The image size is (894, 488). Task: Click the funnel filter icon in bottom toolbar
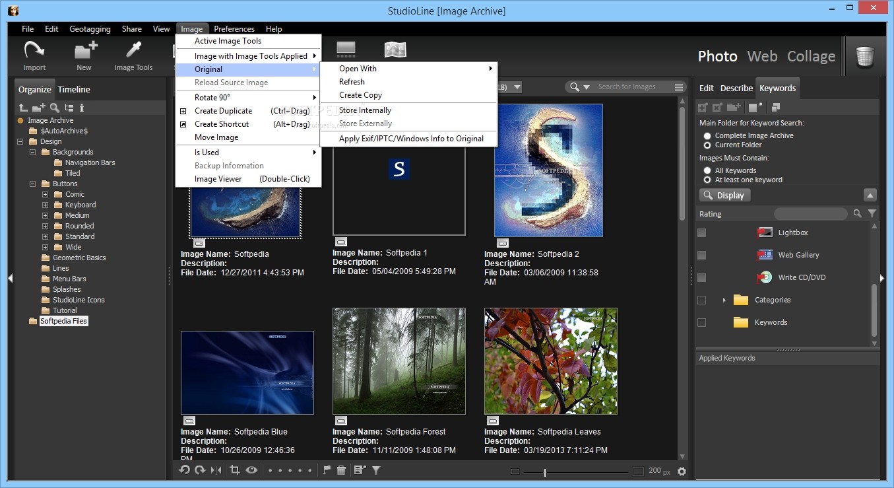click(x=376, y=470)
